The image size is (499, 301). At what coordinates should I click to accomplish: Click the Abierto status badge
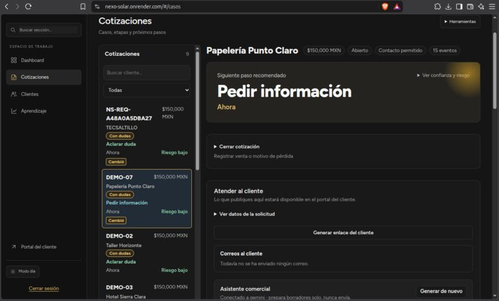tap(360, 50)
